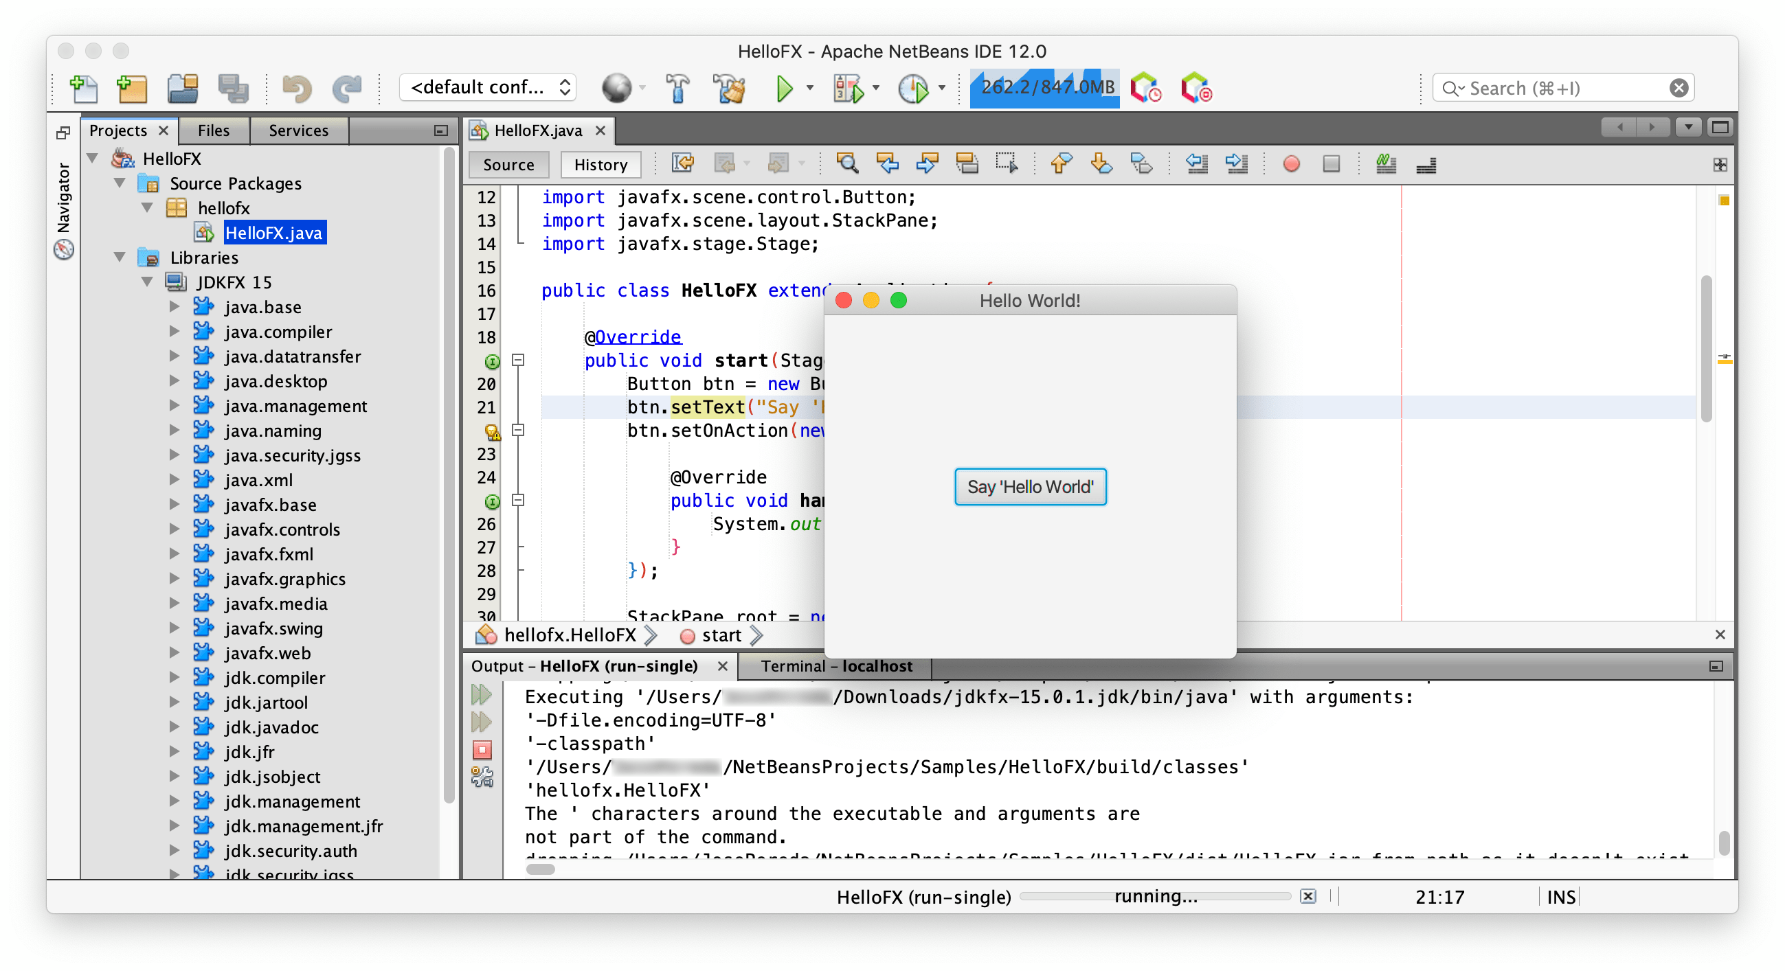This screenshot has width=1785, height=971.
Task: Open the Services tab
Action: [x=298, y=130]
